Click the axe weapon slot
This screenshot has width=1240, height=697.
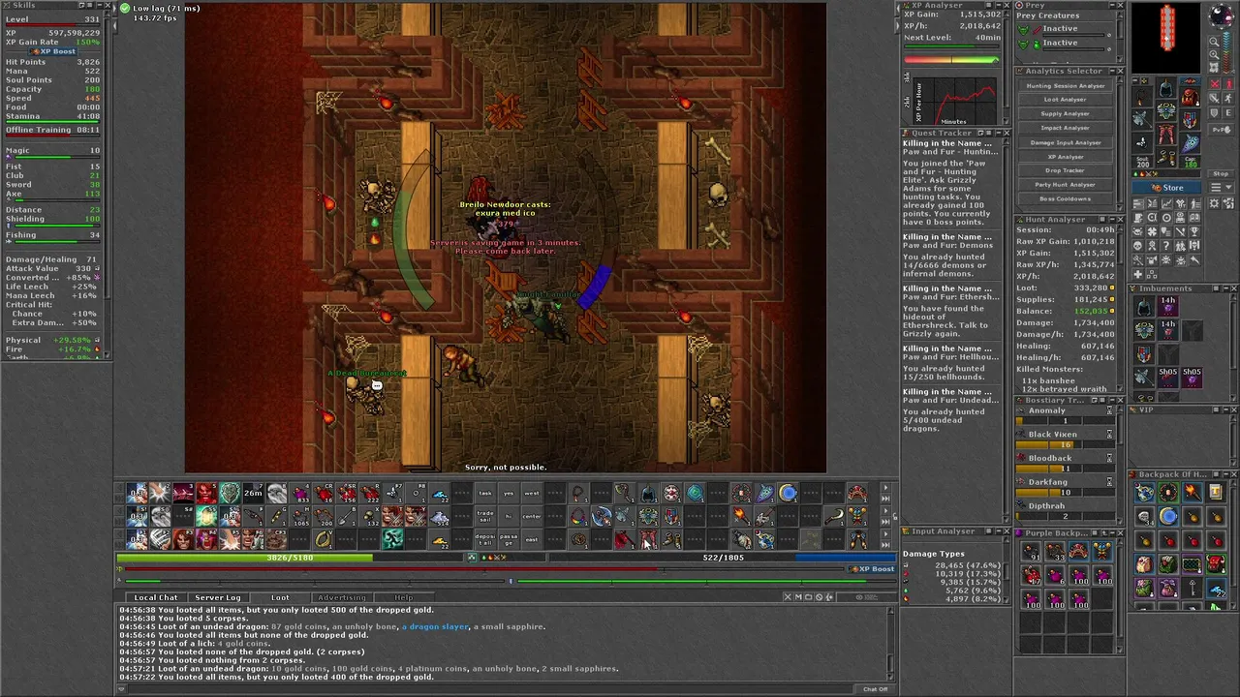click(1142, 119)
